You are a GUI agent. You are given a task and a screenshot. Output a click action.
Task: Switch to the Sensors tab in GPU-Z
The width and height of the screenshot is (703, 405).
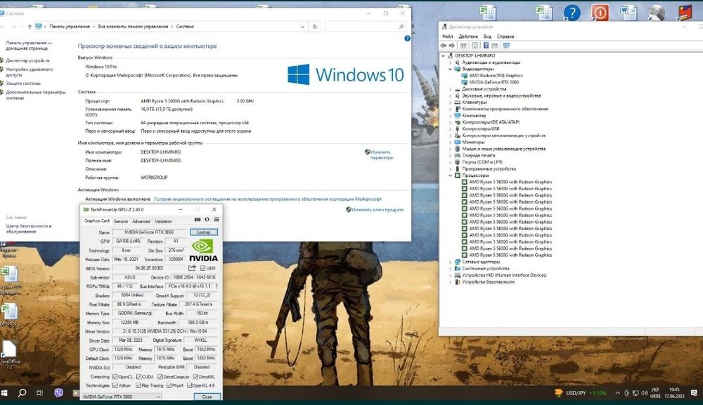[x=121, y=221]
